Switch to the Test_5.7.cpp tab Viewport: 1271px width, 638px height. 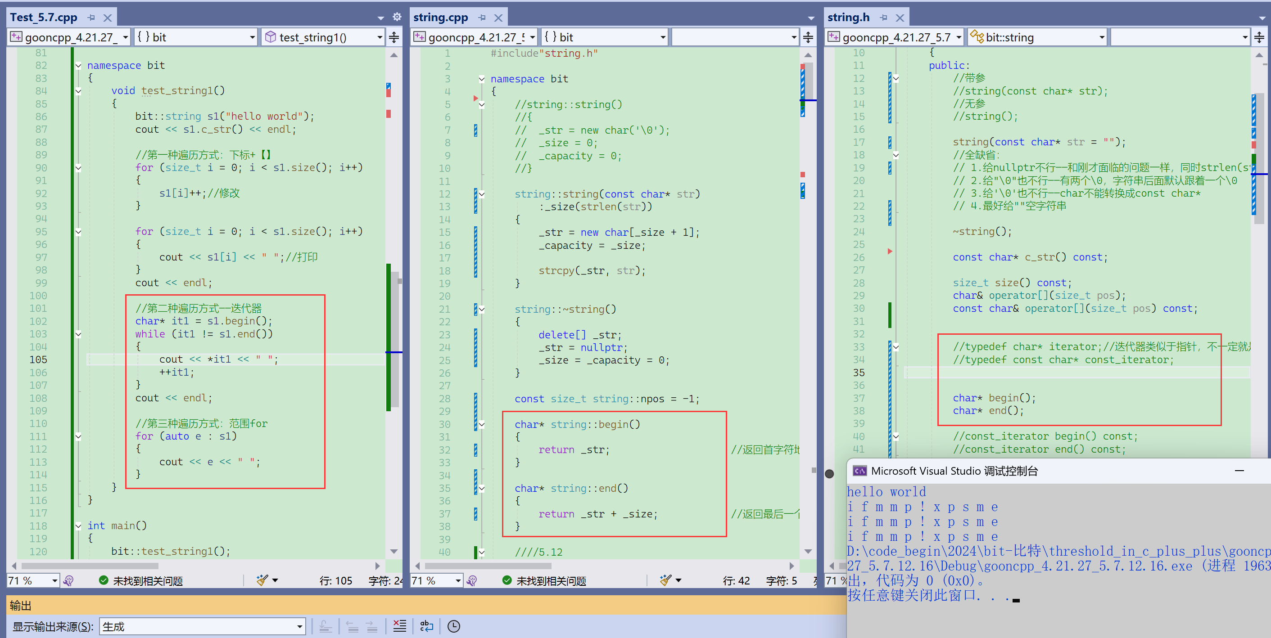(43, 18)
